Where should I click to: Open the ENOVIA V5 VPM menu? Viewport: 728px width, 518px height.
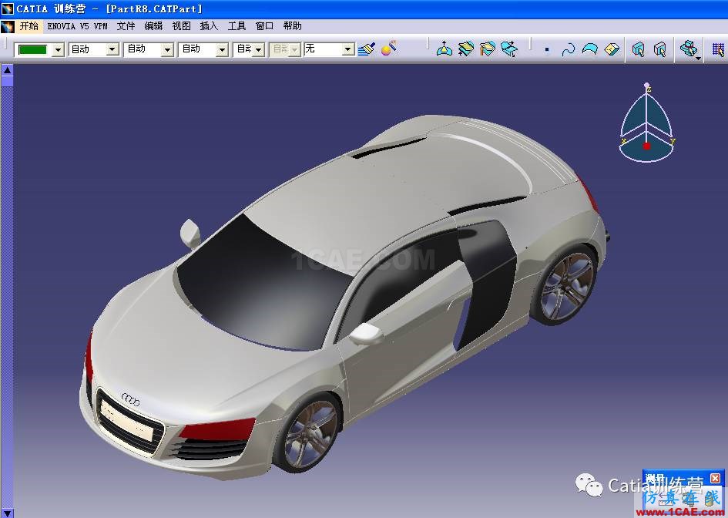click(77, 26)
